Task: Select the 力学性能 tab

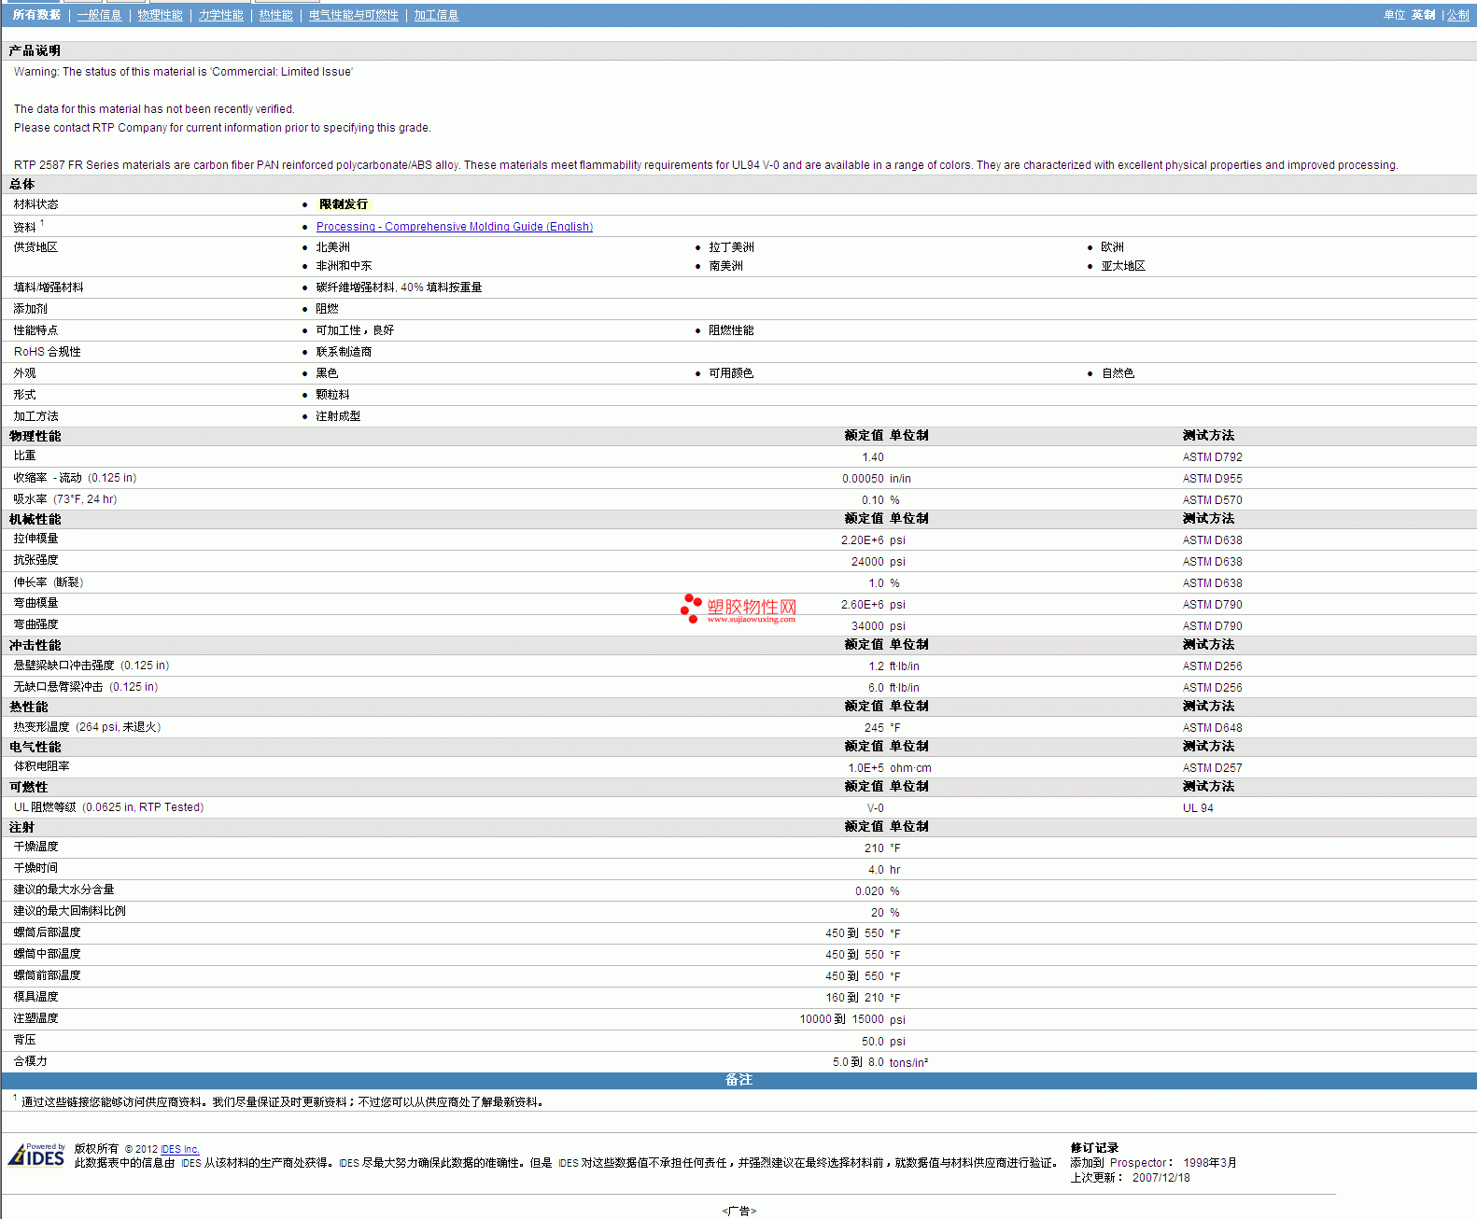Action: (x=220, y=15)
